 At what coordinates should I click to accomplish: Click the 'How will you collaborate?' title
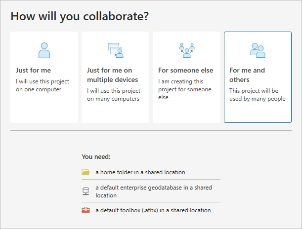point(80,16)
